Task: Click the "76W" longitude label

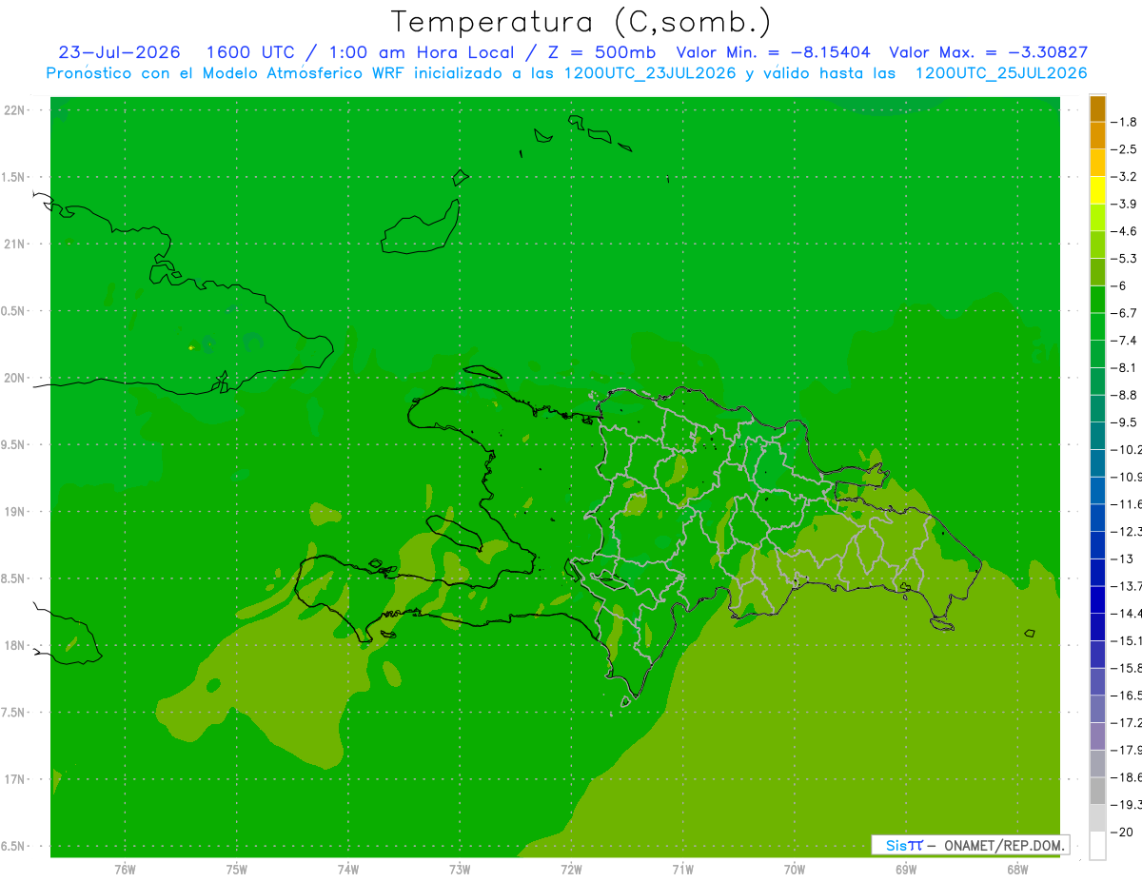Action: (125, 870)
